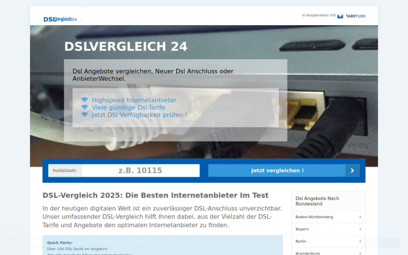Image resolution: width=408 pixels, height=255 pixels.
Task: Click the DSLVERGLEICH 24 hero heading
Action: click(x=126, y=46)
